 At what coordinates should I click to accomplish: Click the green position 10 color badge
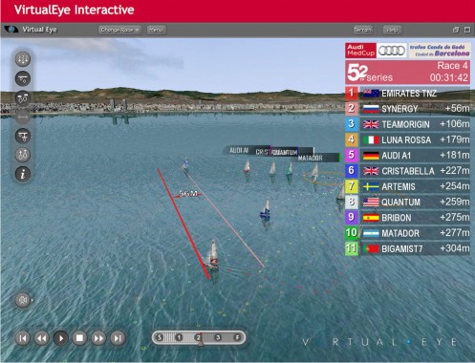[x=352, y=233]
